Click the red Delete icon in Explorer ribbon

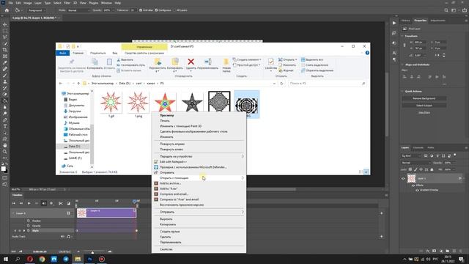pyautogui.click(x=191, y=62)
